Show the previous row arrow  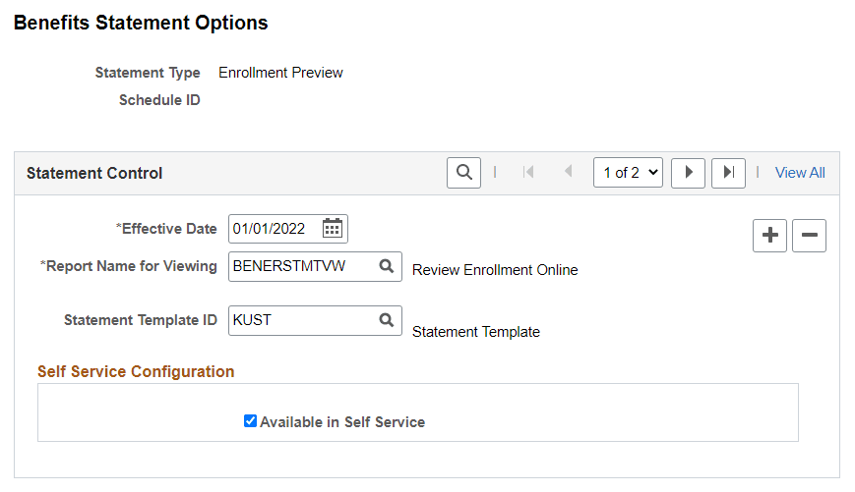[x=568, y=173]
